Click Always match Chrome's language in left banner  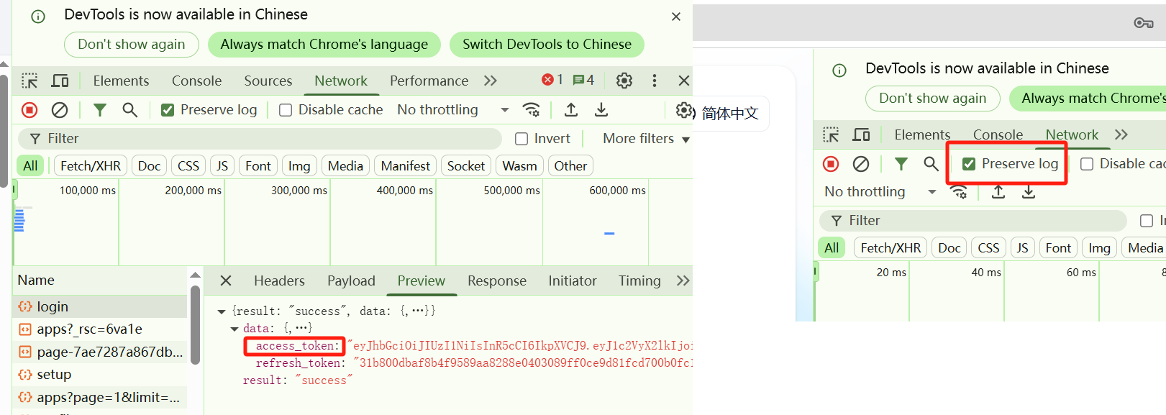324,45
